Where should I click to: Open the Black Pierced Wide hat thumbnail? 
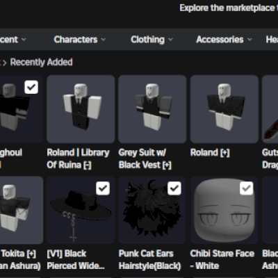[81, 210]
